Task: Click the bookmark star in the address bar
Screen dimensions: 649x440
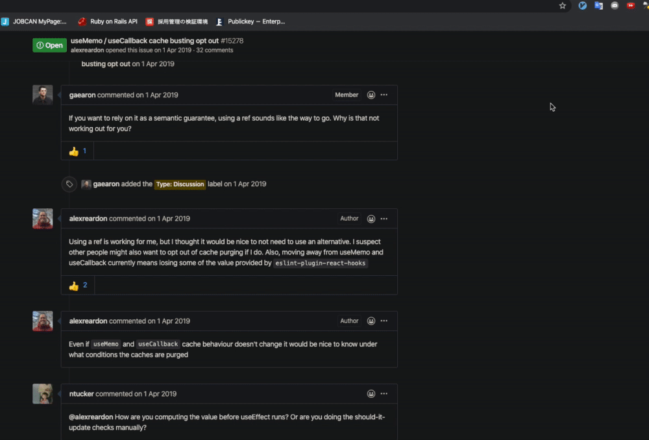Action: pos(563,6)
